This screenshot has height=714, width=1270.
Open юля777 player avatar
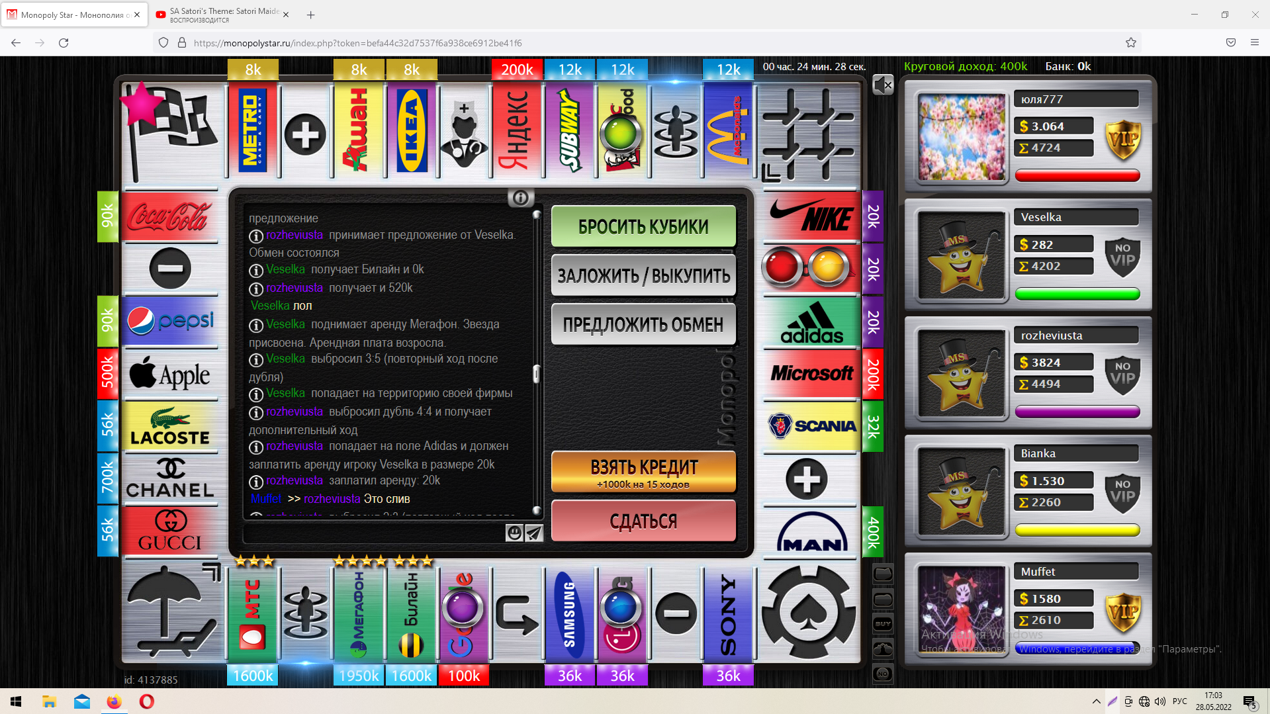(x=962, y=138)
